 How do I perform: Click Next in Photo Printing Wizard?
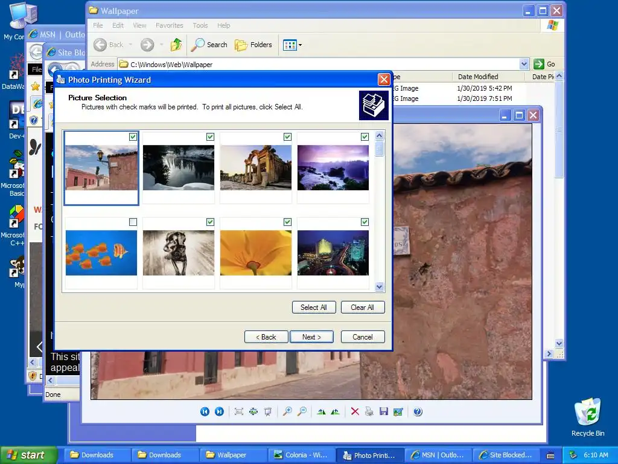pyautogui.click(x=311, y=337)
